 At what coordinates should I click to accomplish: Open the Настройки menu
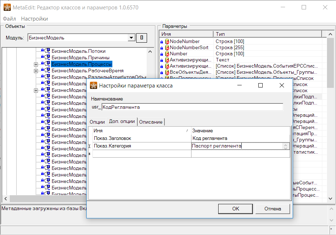point(34,19)
